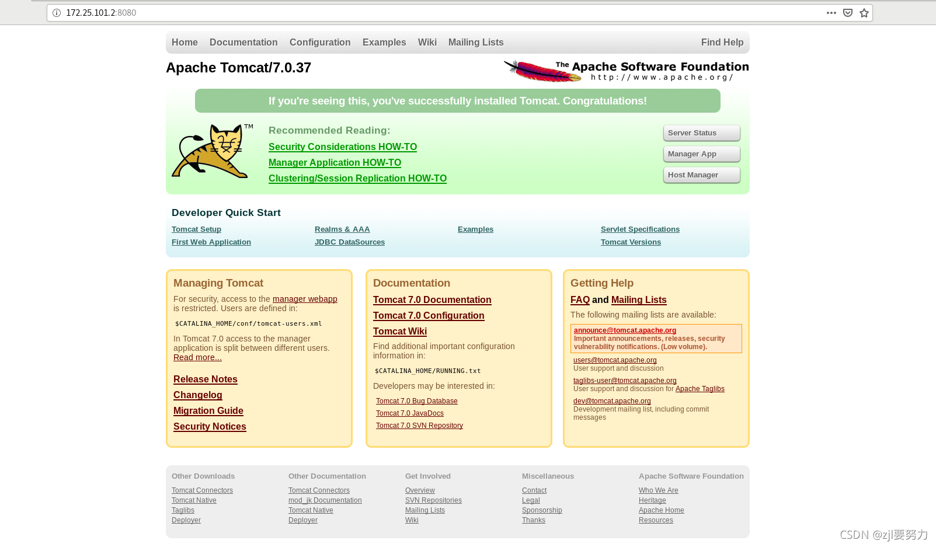The image size is (936, 547).
Task: Open the Apache Home link
Action: (662, 510)
